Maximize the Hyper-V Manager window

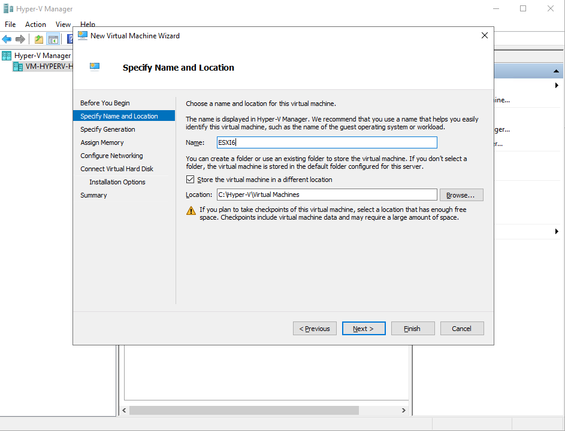[x=523, y=8]
